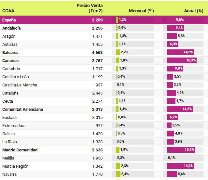Screen dimensions: 208x180
Task: Click the Mensual (%) column header
Action: pos(141,11)
